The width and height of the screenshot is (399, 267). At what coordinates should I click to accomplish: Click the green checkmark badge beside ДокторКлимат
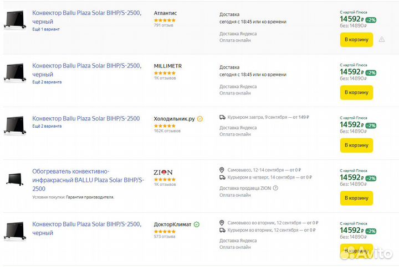197,225
